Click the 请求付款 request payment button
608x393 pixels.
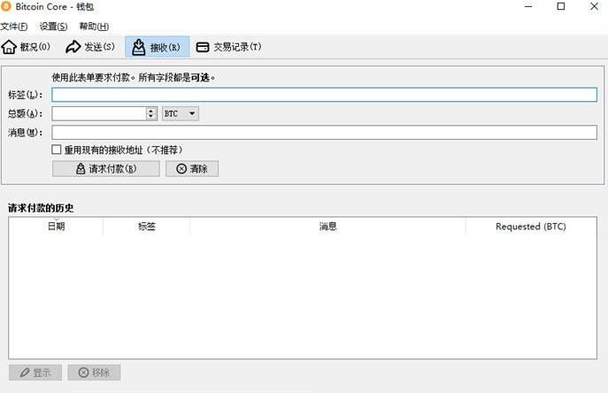[106, 168]
